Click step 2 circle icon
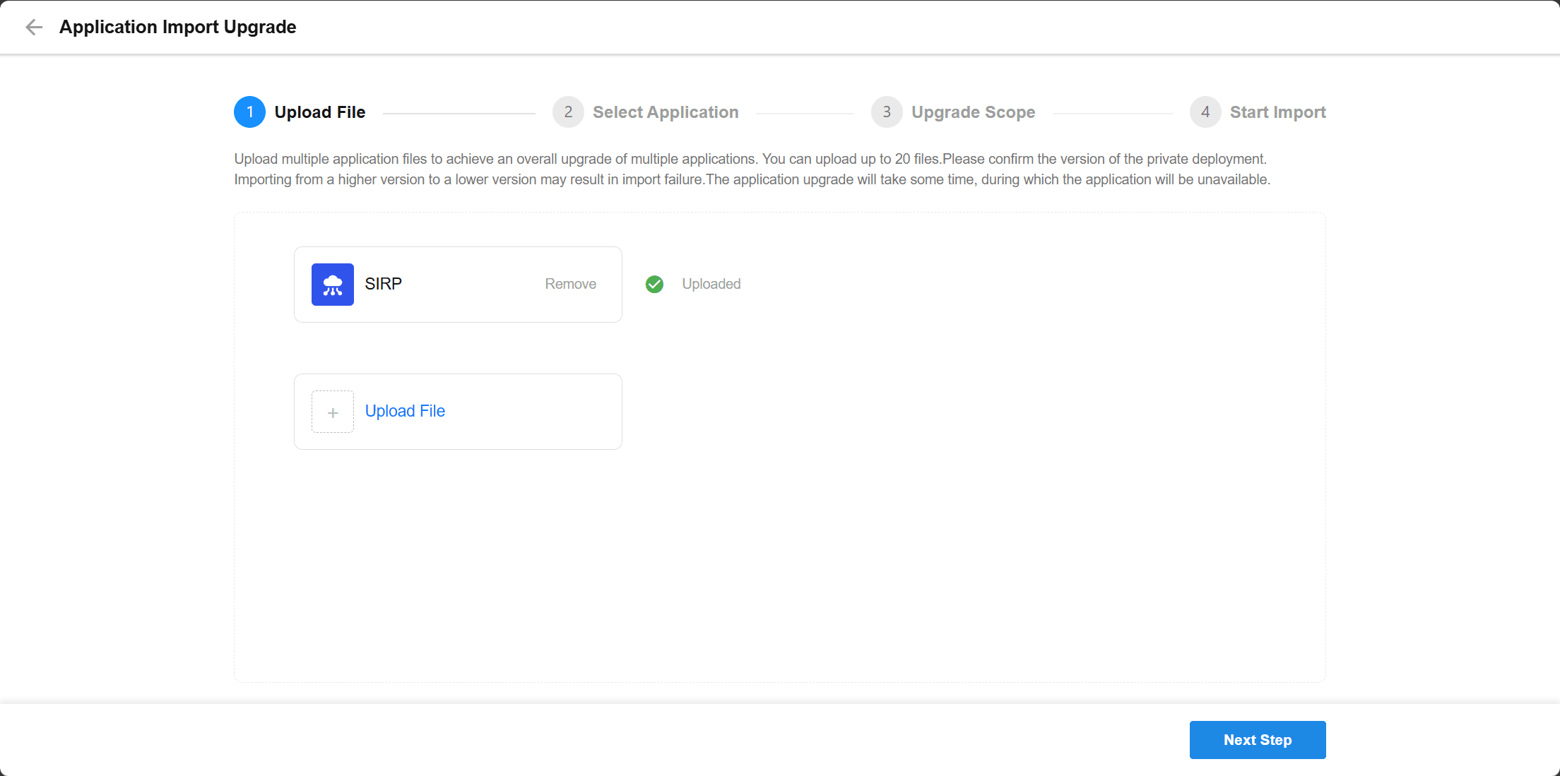 pyautogui.click(x=568, y=112)
